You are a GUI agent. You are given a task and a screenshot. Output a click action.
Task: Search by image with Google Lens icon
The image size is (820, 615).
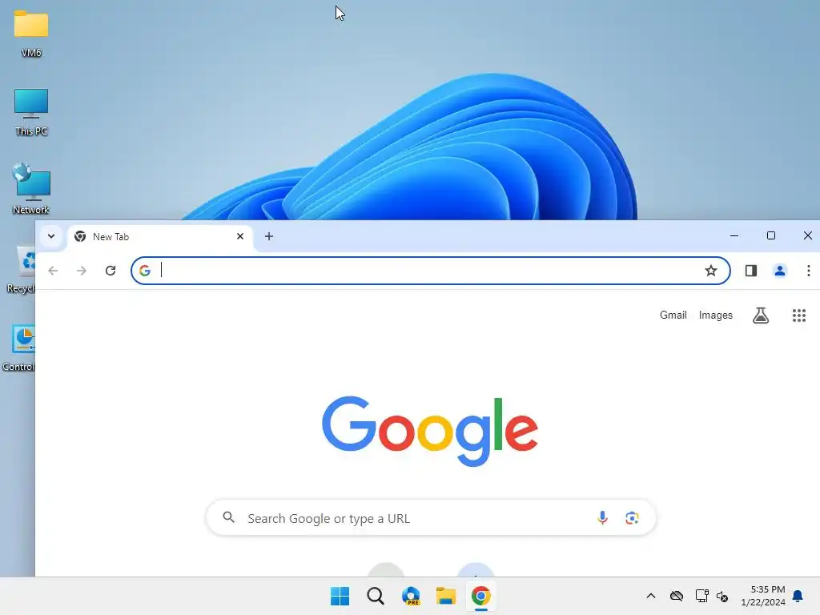(x=632, y=518)
